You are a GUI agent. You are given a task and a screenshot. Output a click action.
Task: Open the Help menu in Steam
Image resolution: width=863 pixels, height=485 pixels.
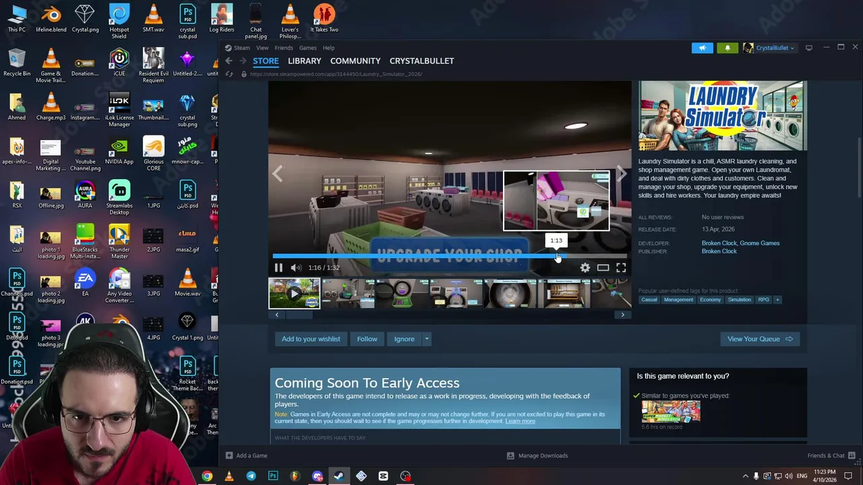click(328, 48)
